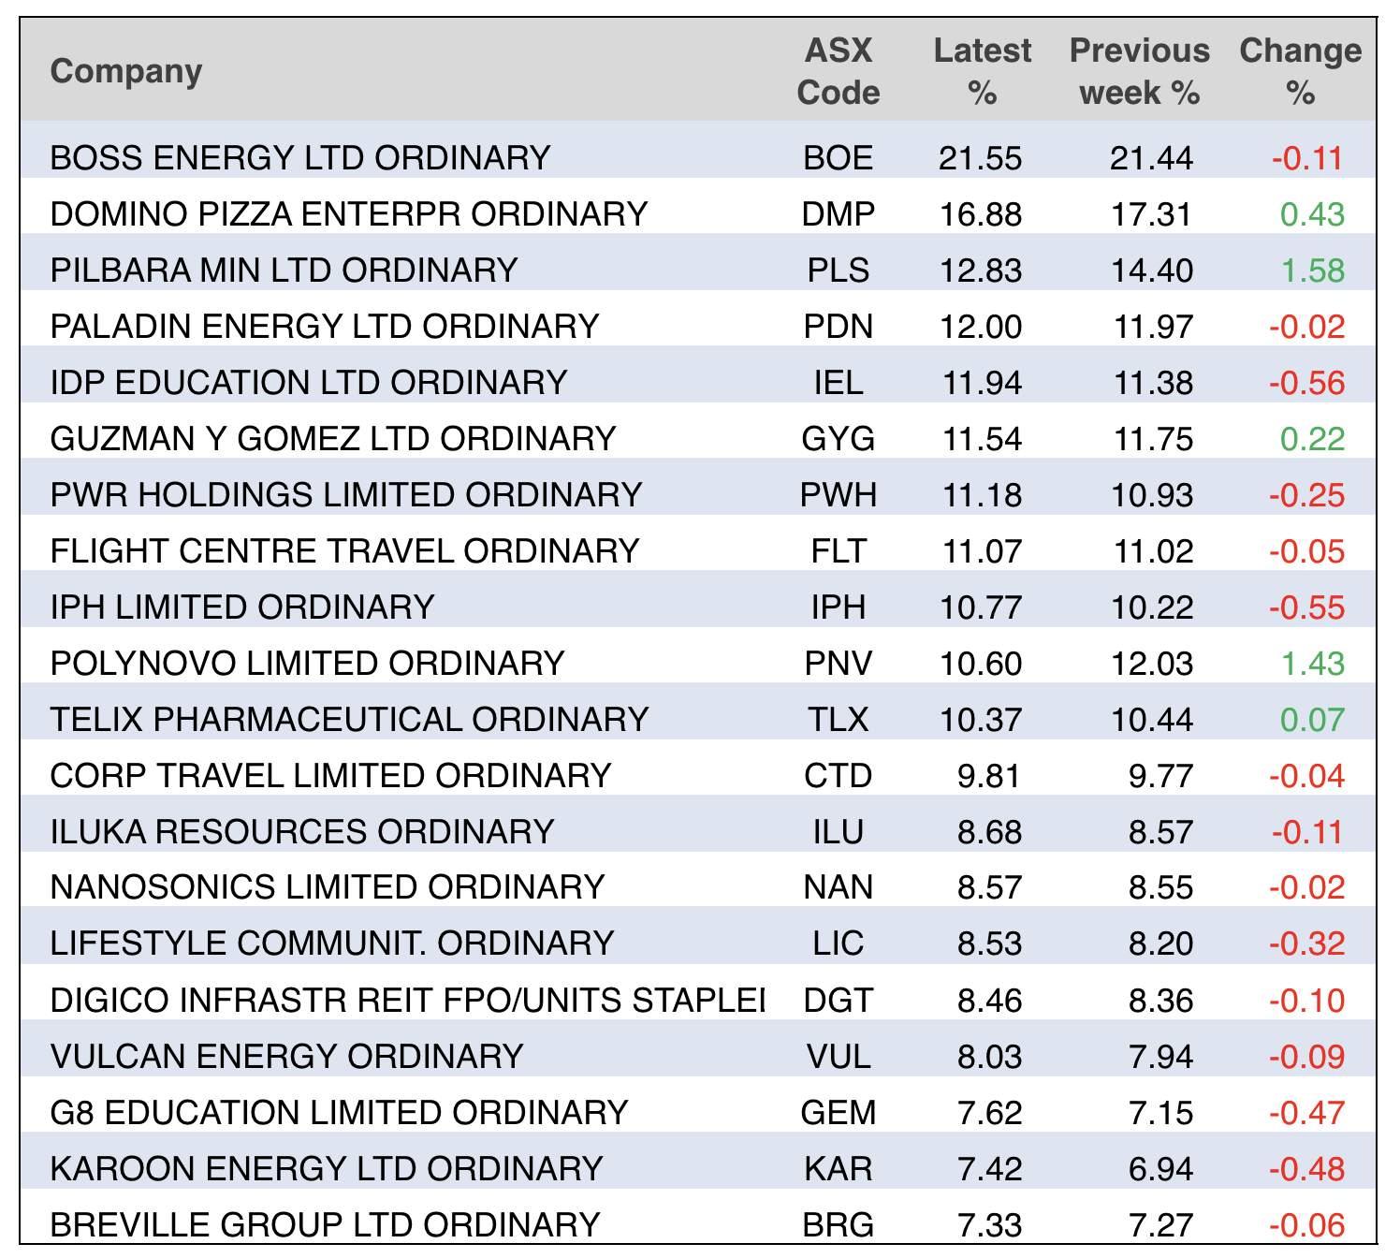Click BOSS ENERGY LTD ORDINARY row name
This screenshot has height=1258, width=1400.
(299, 157)
